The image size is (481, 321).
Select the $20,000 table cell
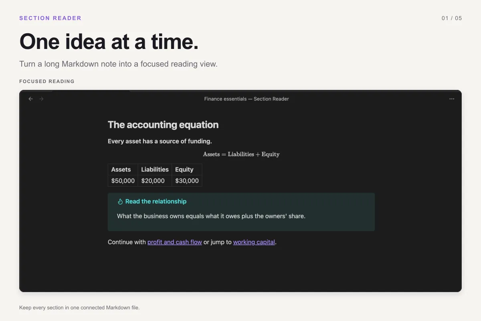tap(155, 181)
